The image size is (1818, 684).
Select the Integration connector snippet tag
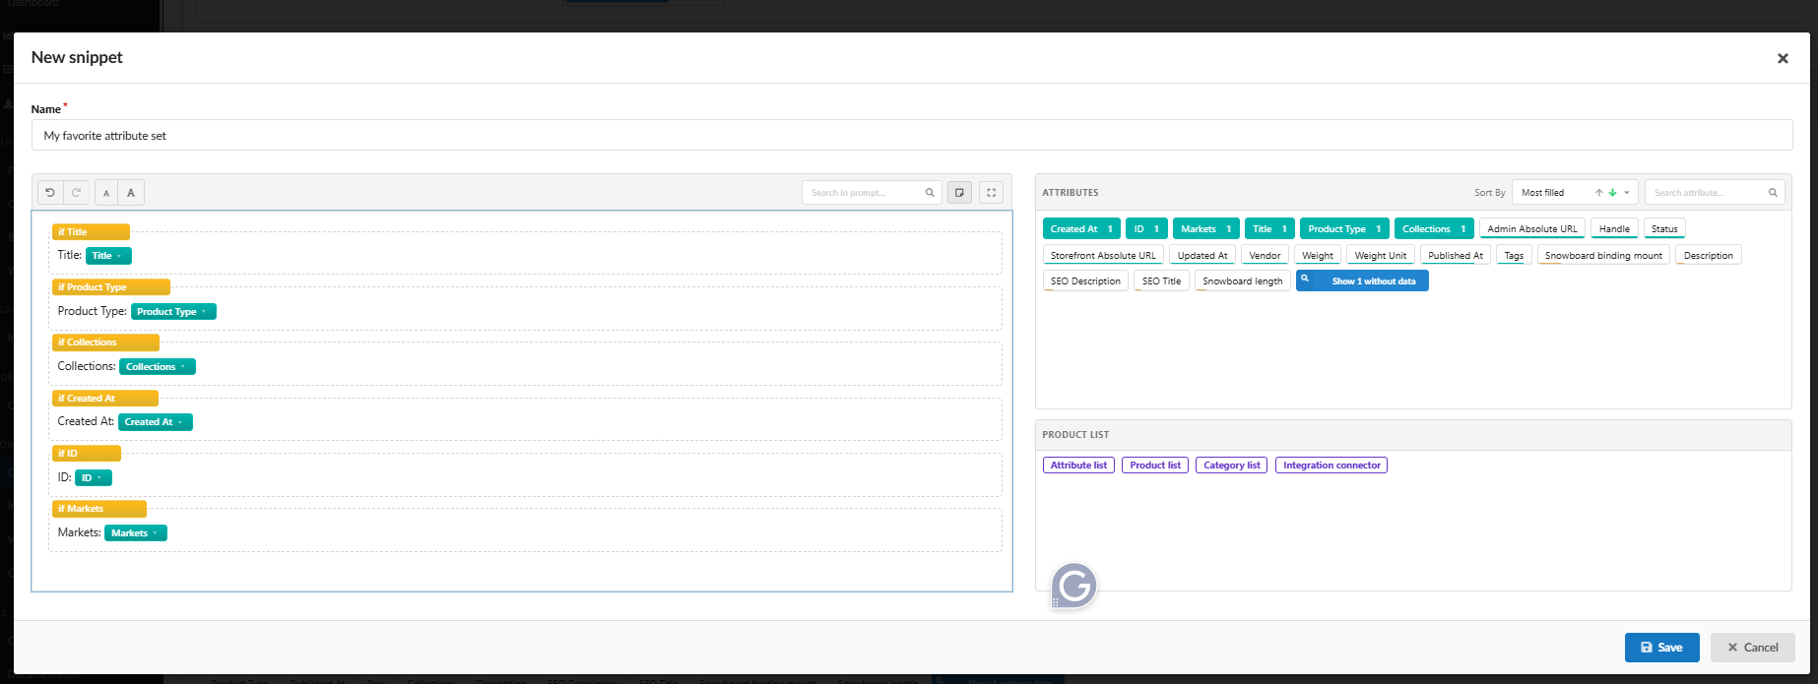(1331, 466)
